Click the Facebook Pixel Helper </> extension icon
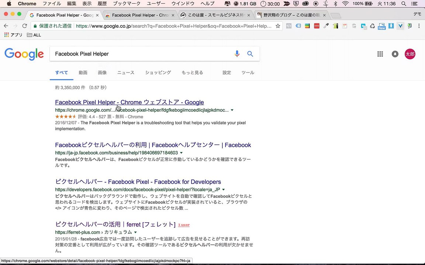The height and width of the screenshot is (265, 425). (x=288, y=26)
